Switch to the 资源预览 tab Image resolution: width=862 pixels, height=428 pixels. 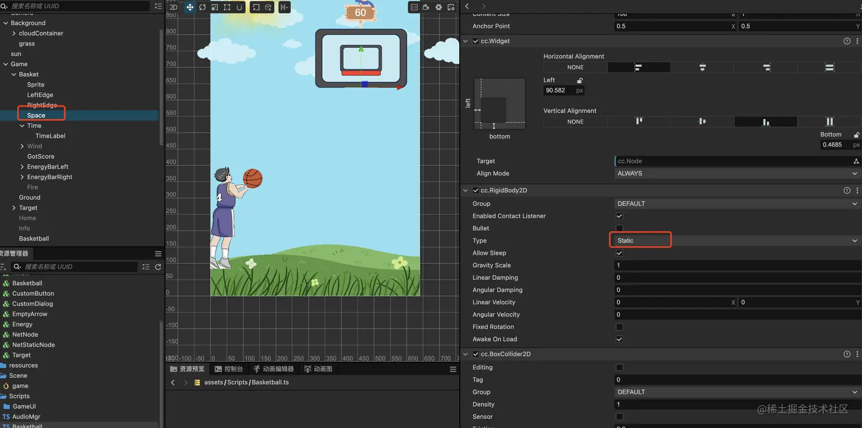(187, 369)
